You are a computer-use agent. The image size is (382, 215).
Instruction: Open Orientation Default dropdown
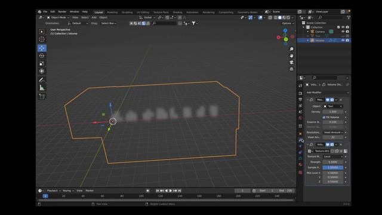[x=78, y=23]
